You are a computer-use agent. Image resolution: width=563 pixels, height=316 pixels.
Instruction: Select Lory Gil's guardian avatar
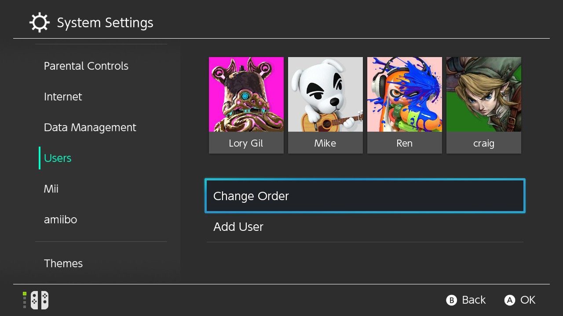(246, 94)
